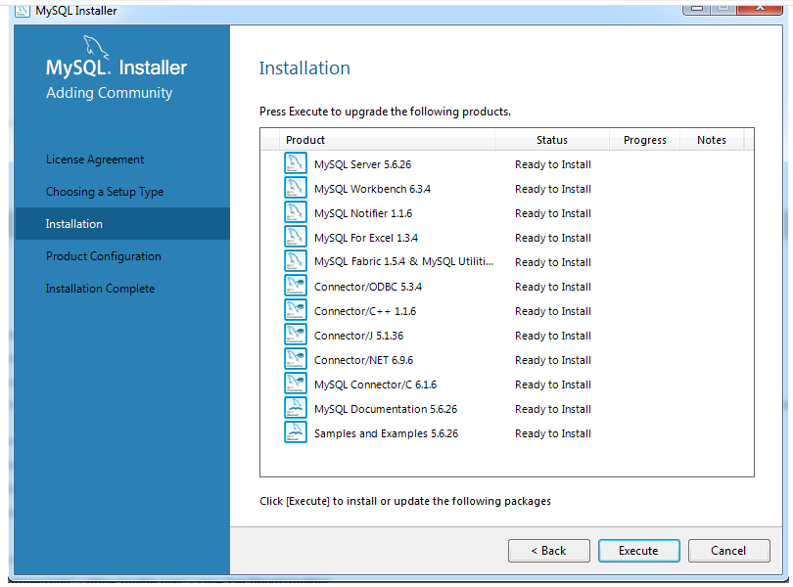Go back with the < Back button
Screen dimensions: 793x587
pos(548,551)
